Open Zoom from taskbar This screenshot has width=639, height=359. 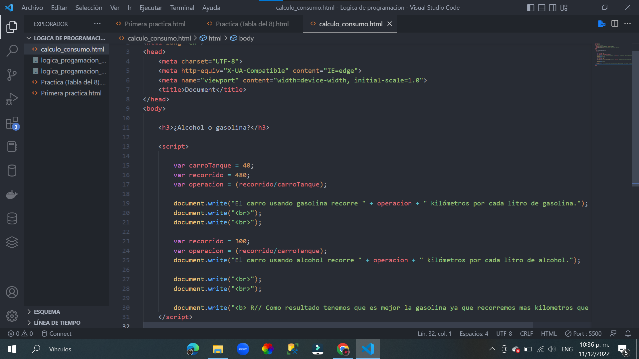243,349
